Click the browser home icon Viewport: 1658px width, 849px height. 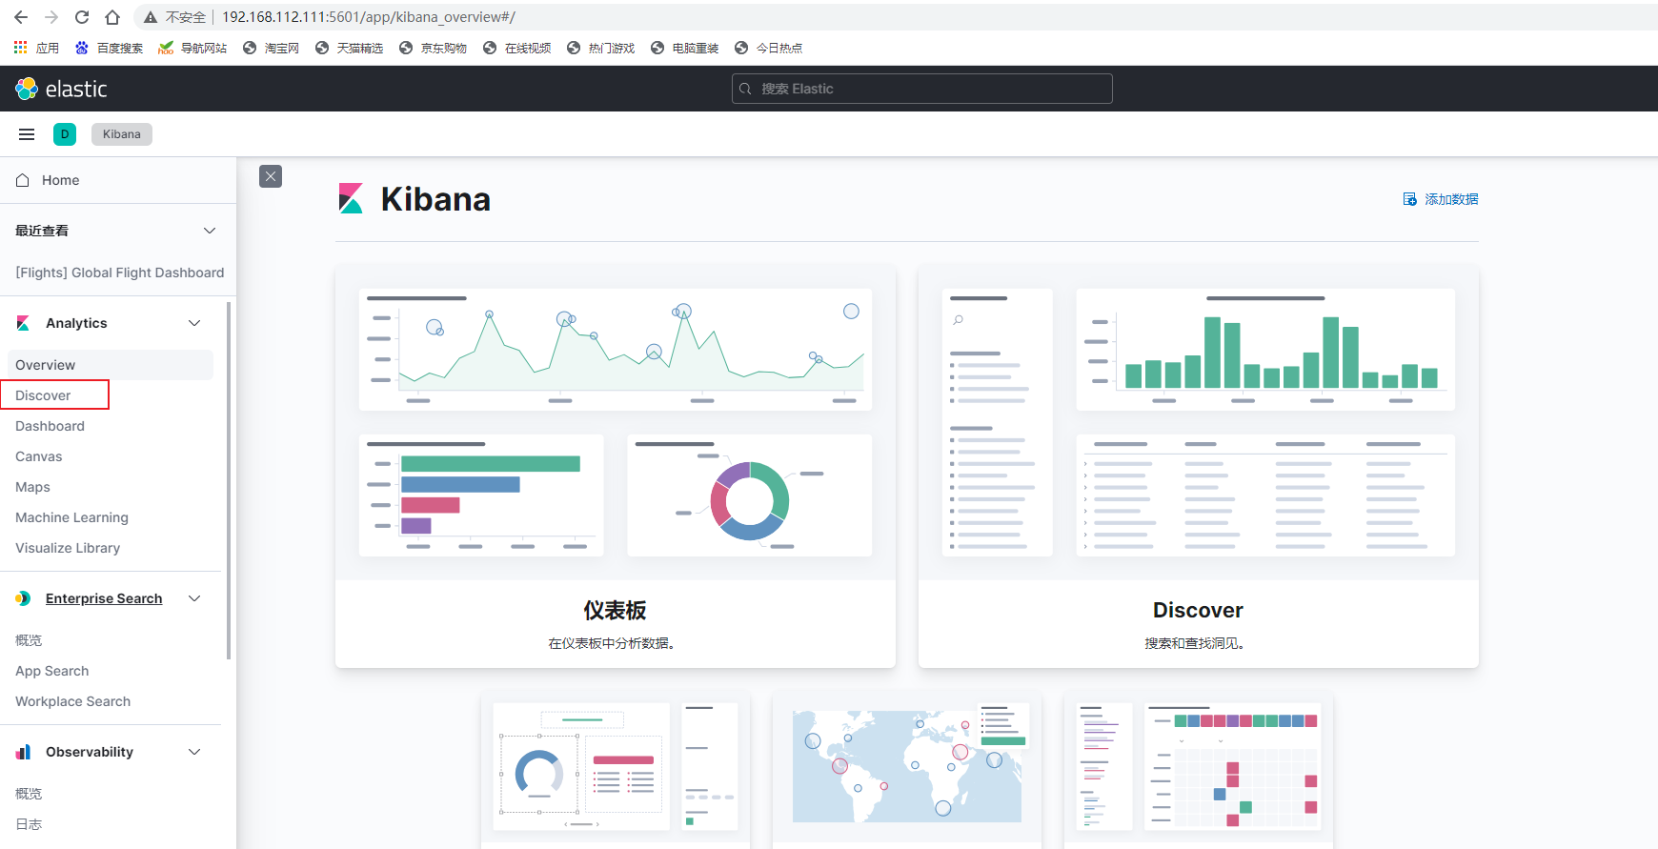[x=112, y=17]
